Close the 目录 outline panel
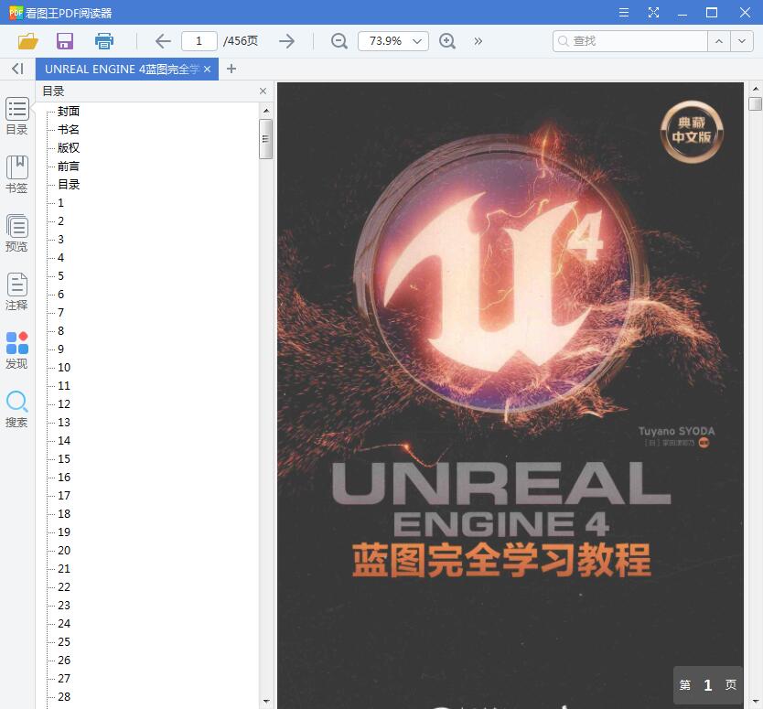 (263, 91)
